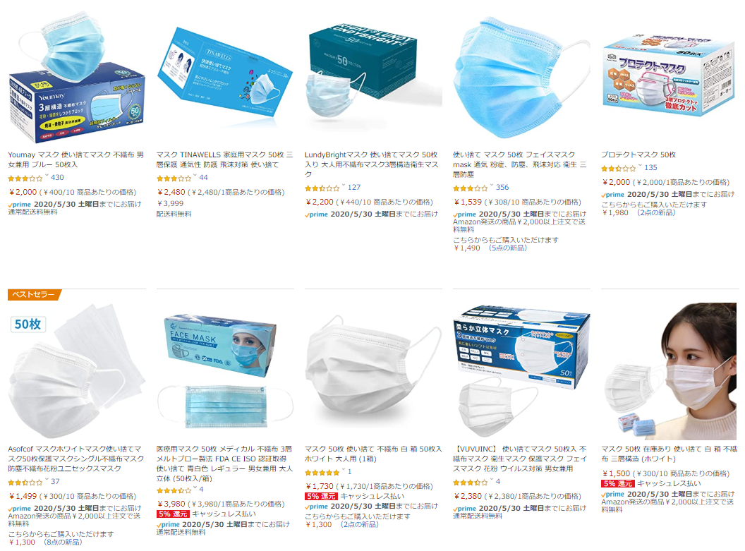Expand star rating chevron beside 135 reviews
This screenshot has height=551, width=745.
coord(640,166)
